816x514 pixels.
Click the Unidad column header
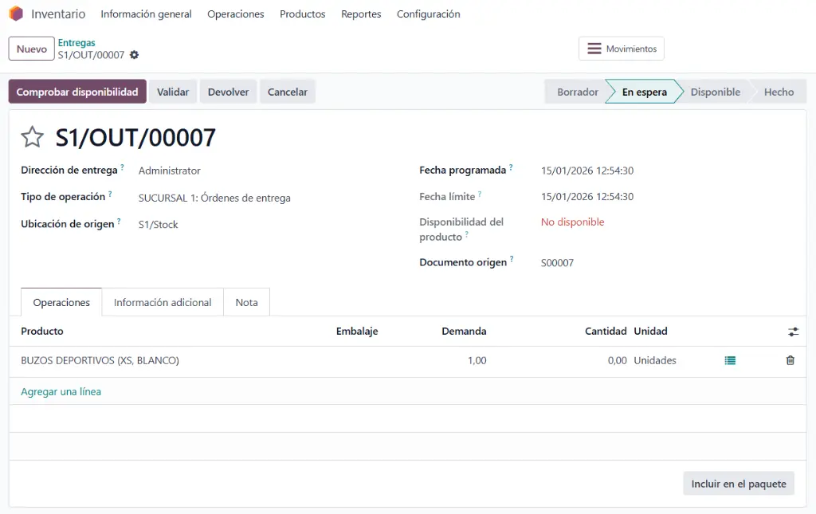click(650, 332)
